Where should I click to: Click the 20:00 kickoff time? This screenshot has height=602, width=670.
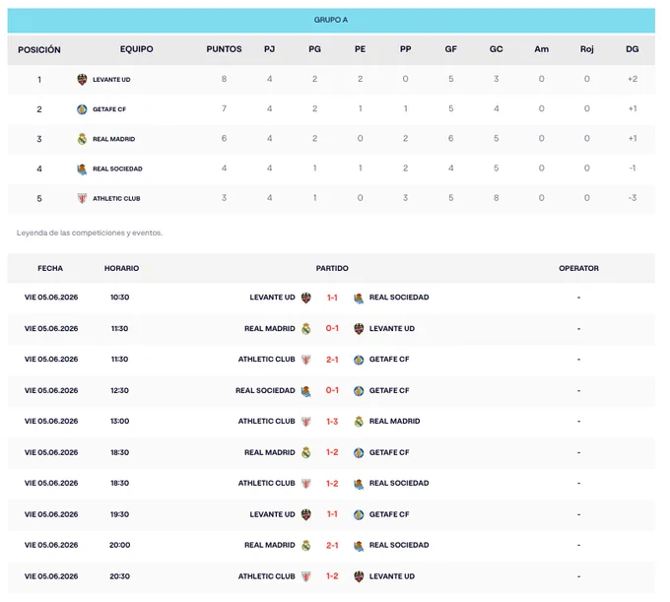pos(119,545)
